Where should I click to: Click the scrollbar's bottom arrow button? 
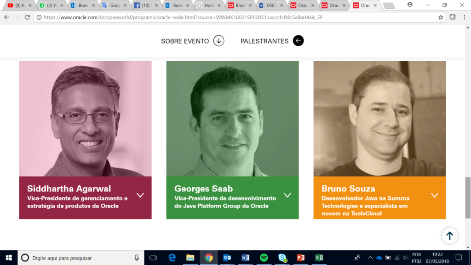coord(468,248)
